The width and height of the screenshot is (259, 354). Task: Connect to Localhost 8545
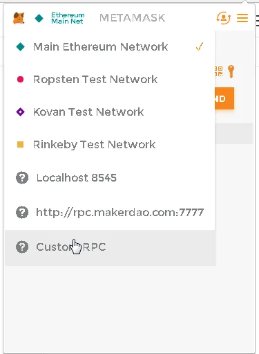pos(110,178)
